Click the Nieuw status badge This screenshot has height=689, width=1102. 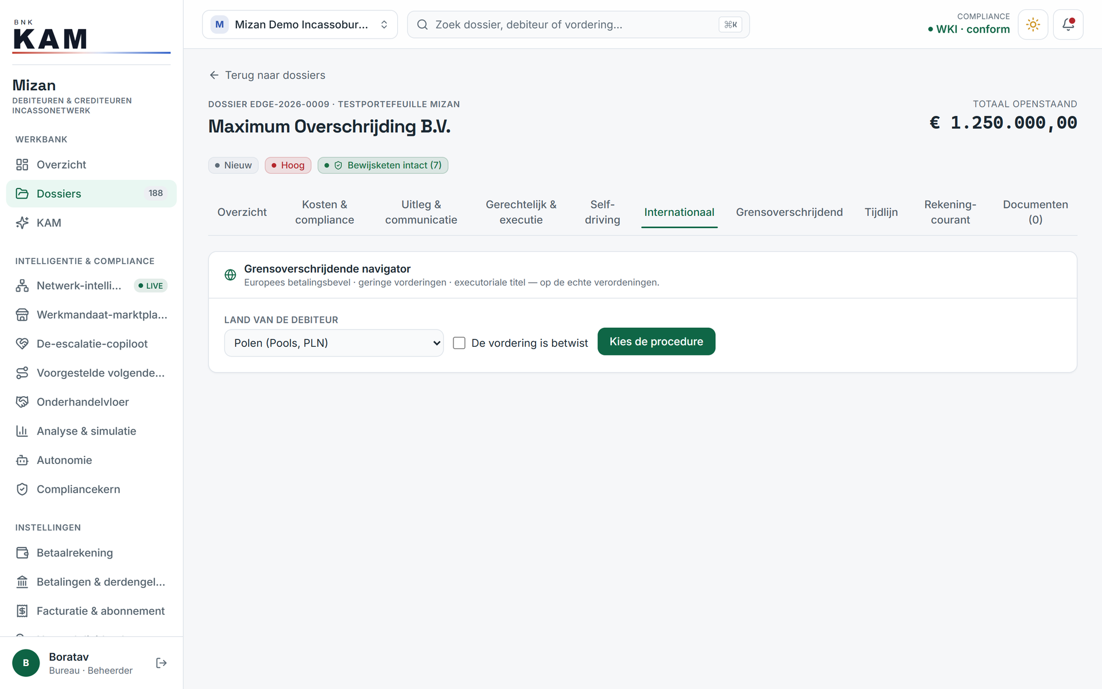pyautogui.click(x=233, y=165)
